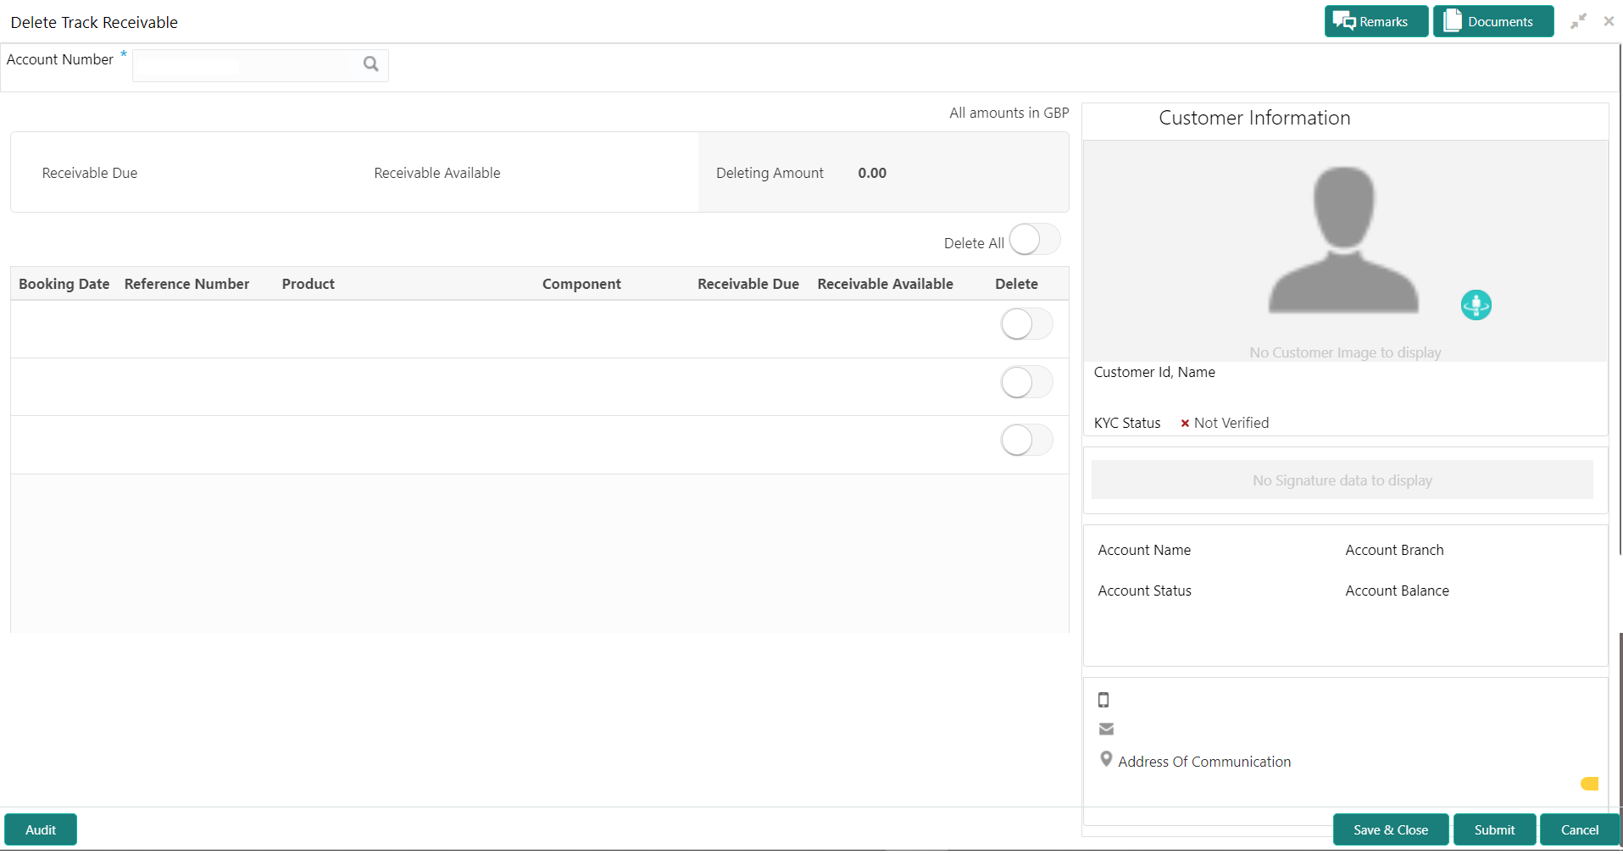This screenshot has width=1623, height=854.
Task: Click inside the Account Number field
Action: pyautogui.click(x=246, y=65)
